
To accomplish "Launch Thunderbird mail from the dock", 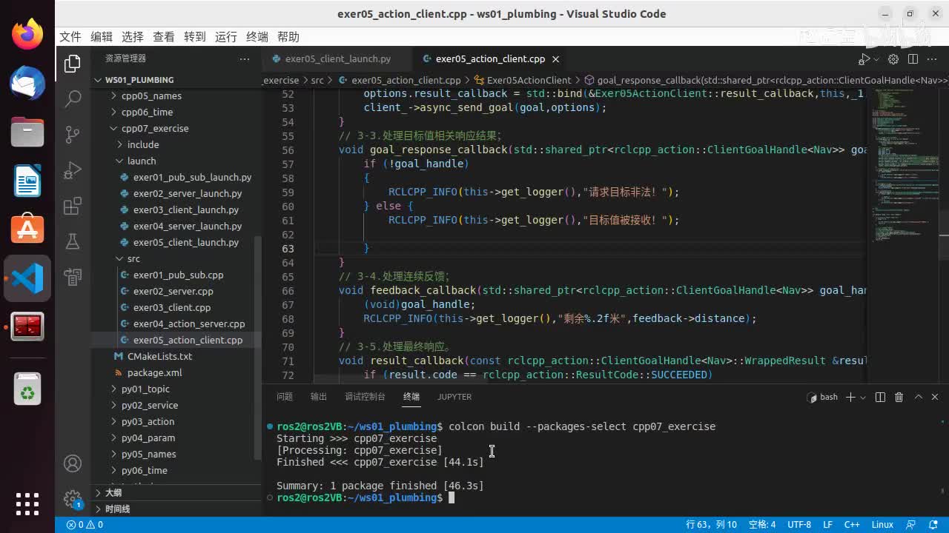I will click(x=27, y=83).
